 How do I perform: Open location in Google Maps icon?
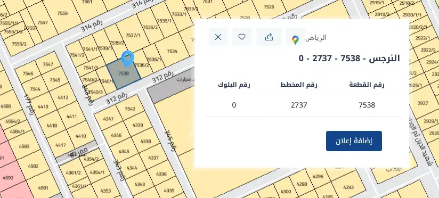tap(295, 39)
